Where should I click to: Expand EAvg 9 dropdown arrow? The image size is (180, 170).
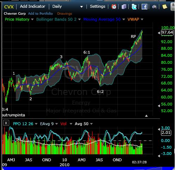pyautogui.click(x=57, y=124)
